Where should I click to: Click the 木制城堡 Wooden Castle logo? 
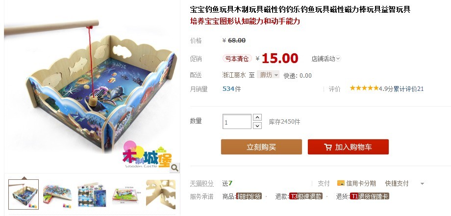coord(147,155)
